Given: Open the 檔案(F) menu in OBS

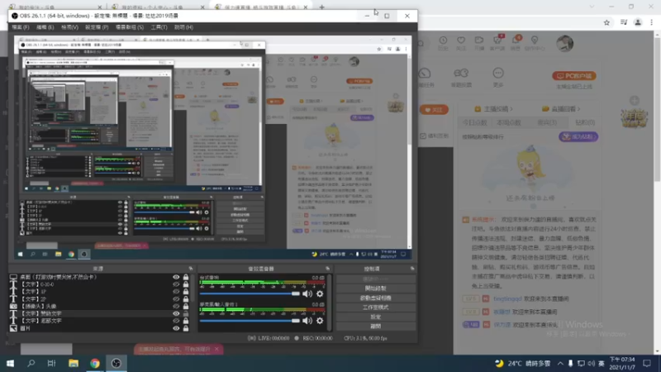Looking at the screenshot, I should (x=20, y=27).
